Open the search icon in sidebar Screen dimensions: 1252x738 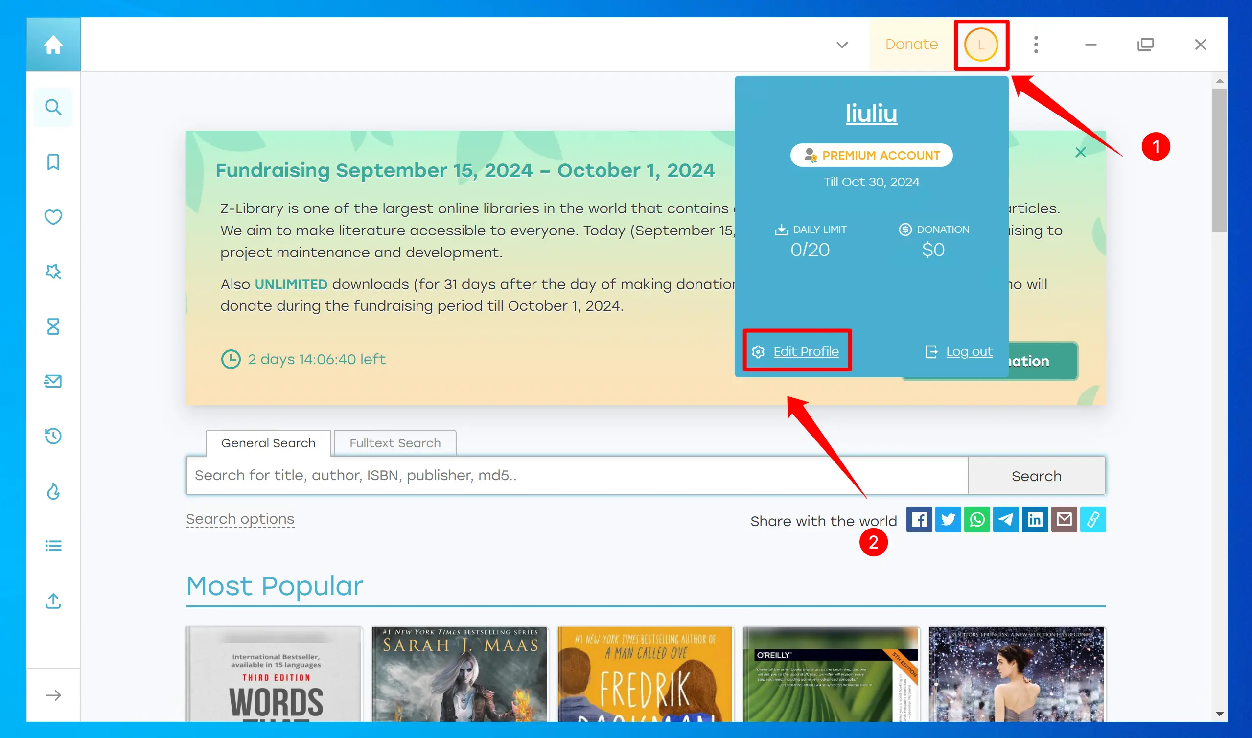[x=53, y=107]
